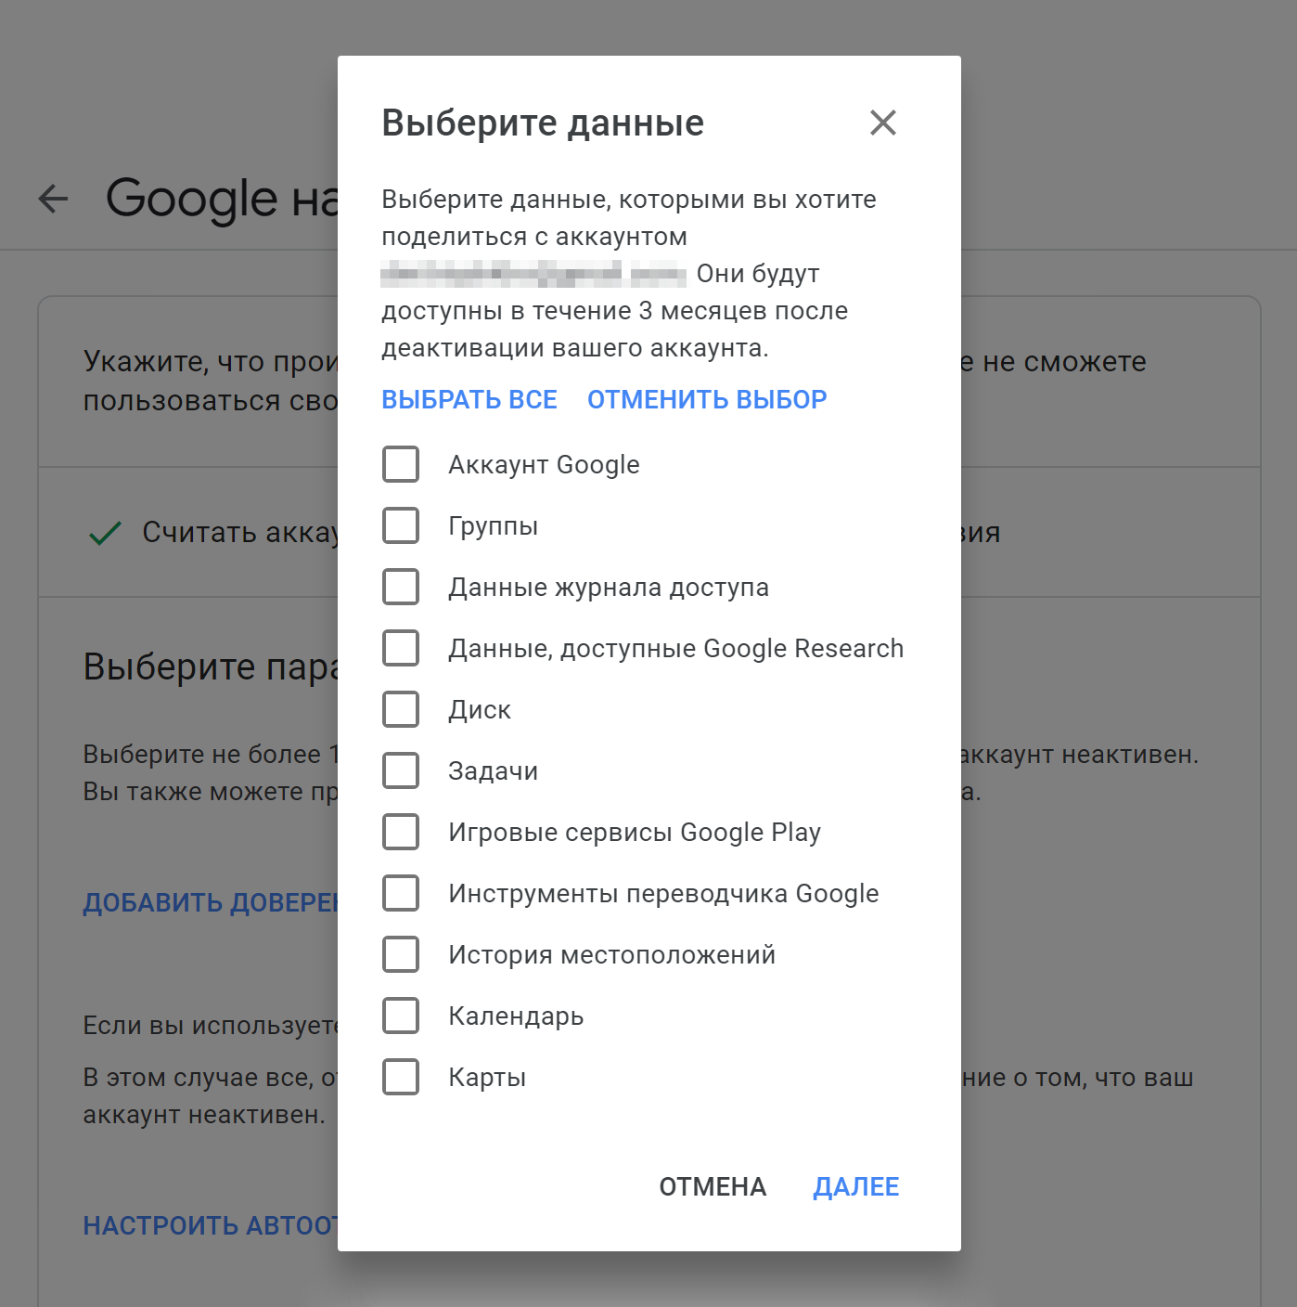Image resolution: width=1297 pixels, height=1307 pixels.
Task: Click the Выберите данные dialog title
Action: 543,123
